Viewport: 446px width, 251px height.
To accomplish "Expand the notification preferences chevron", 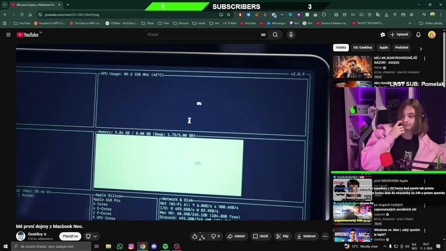I will coord(95,236).
